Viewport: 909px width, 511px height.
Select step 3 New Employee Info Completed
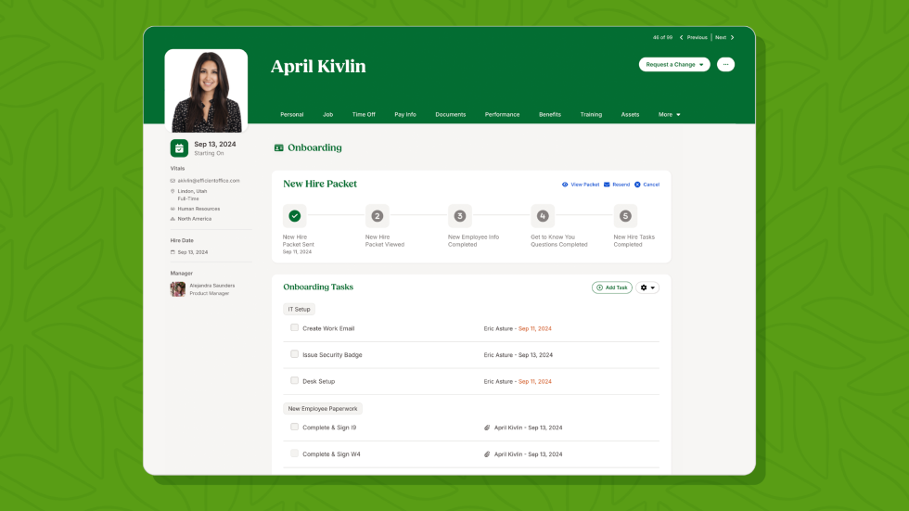point(459,216)
